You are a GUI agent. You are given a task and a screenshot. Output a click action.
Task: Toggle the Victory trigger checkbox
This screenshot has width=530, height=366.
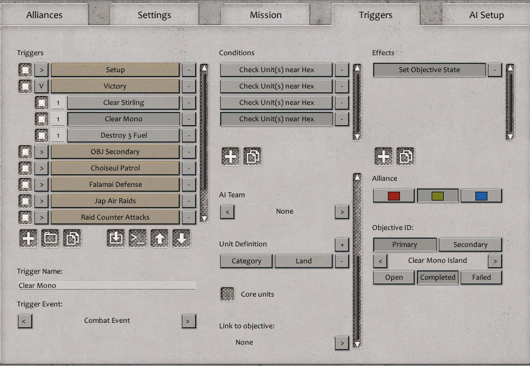click(25, 86)
